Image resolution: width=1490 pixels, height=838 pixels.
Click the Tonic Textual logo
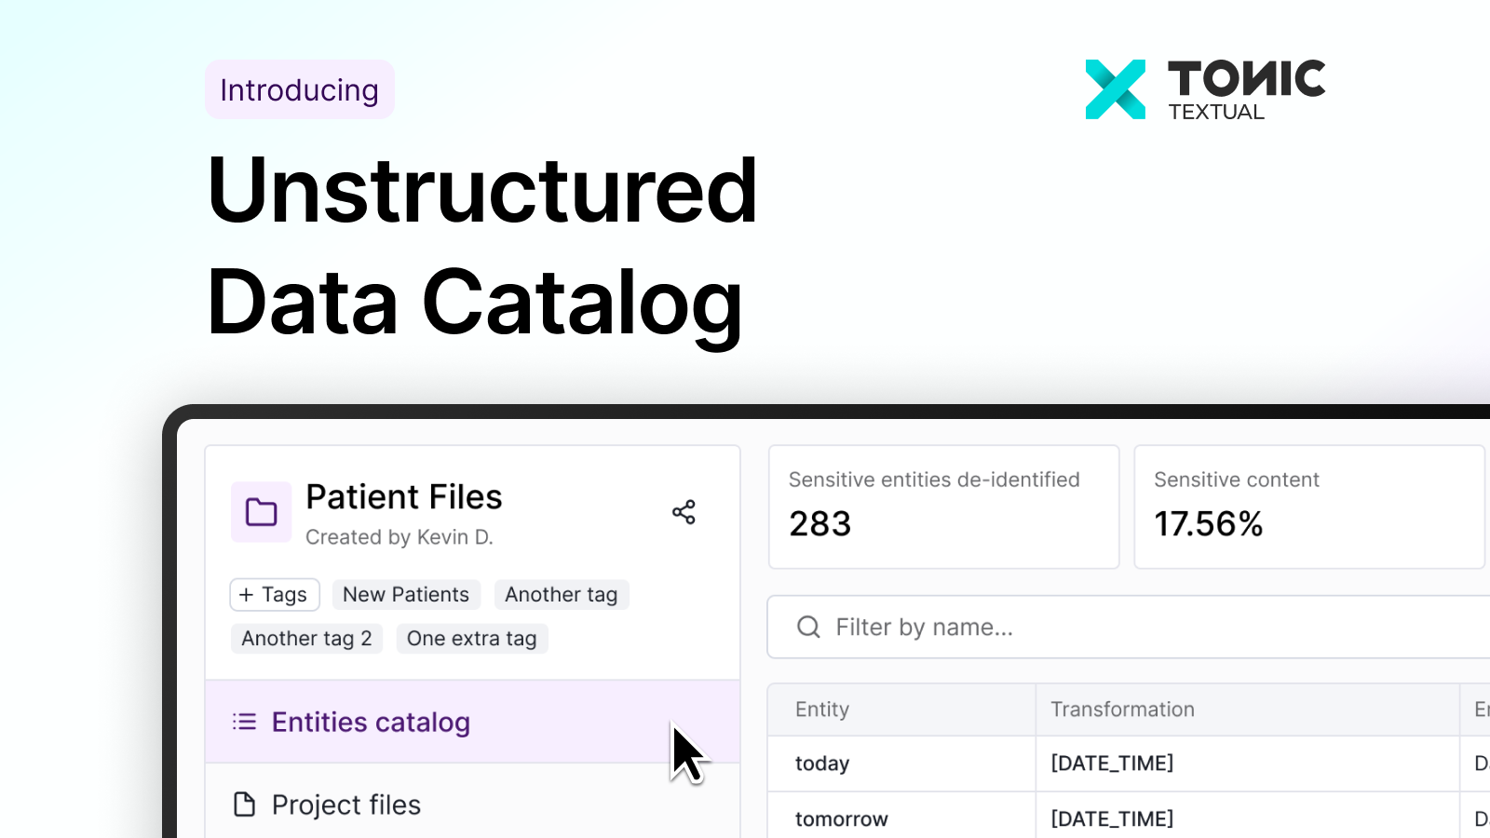pyautogui.click(x=1205, y=89)
